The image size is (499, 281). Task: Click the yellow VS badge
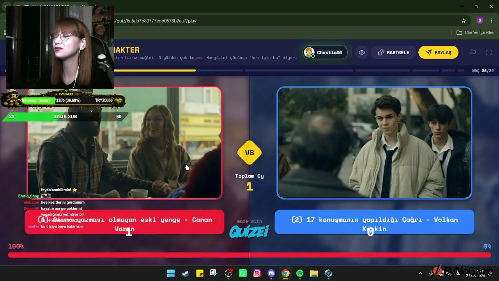[x=249, y=153]
